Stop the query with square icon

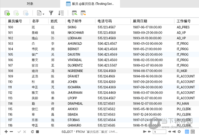tap(37, 132)
